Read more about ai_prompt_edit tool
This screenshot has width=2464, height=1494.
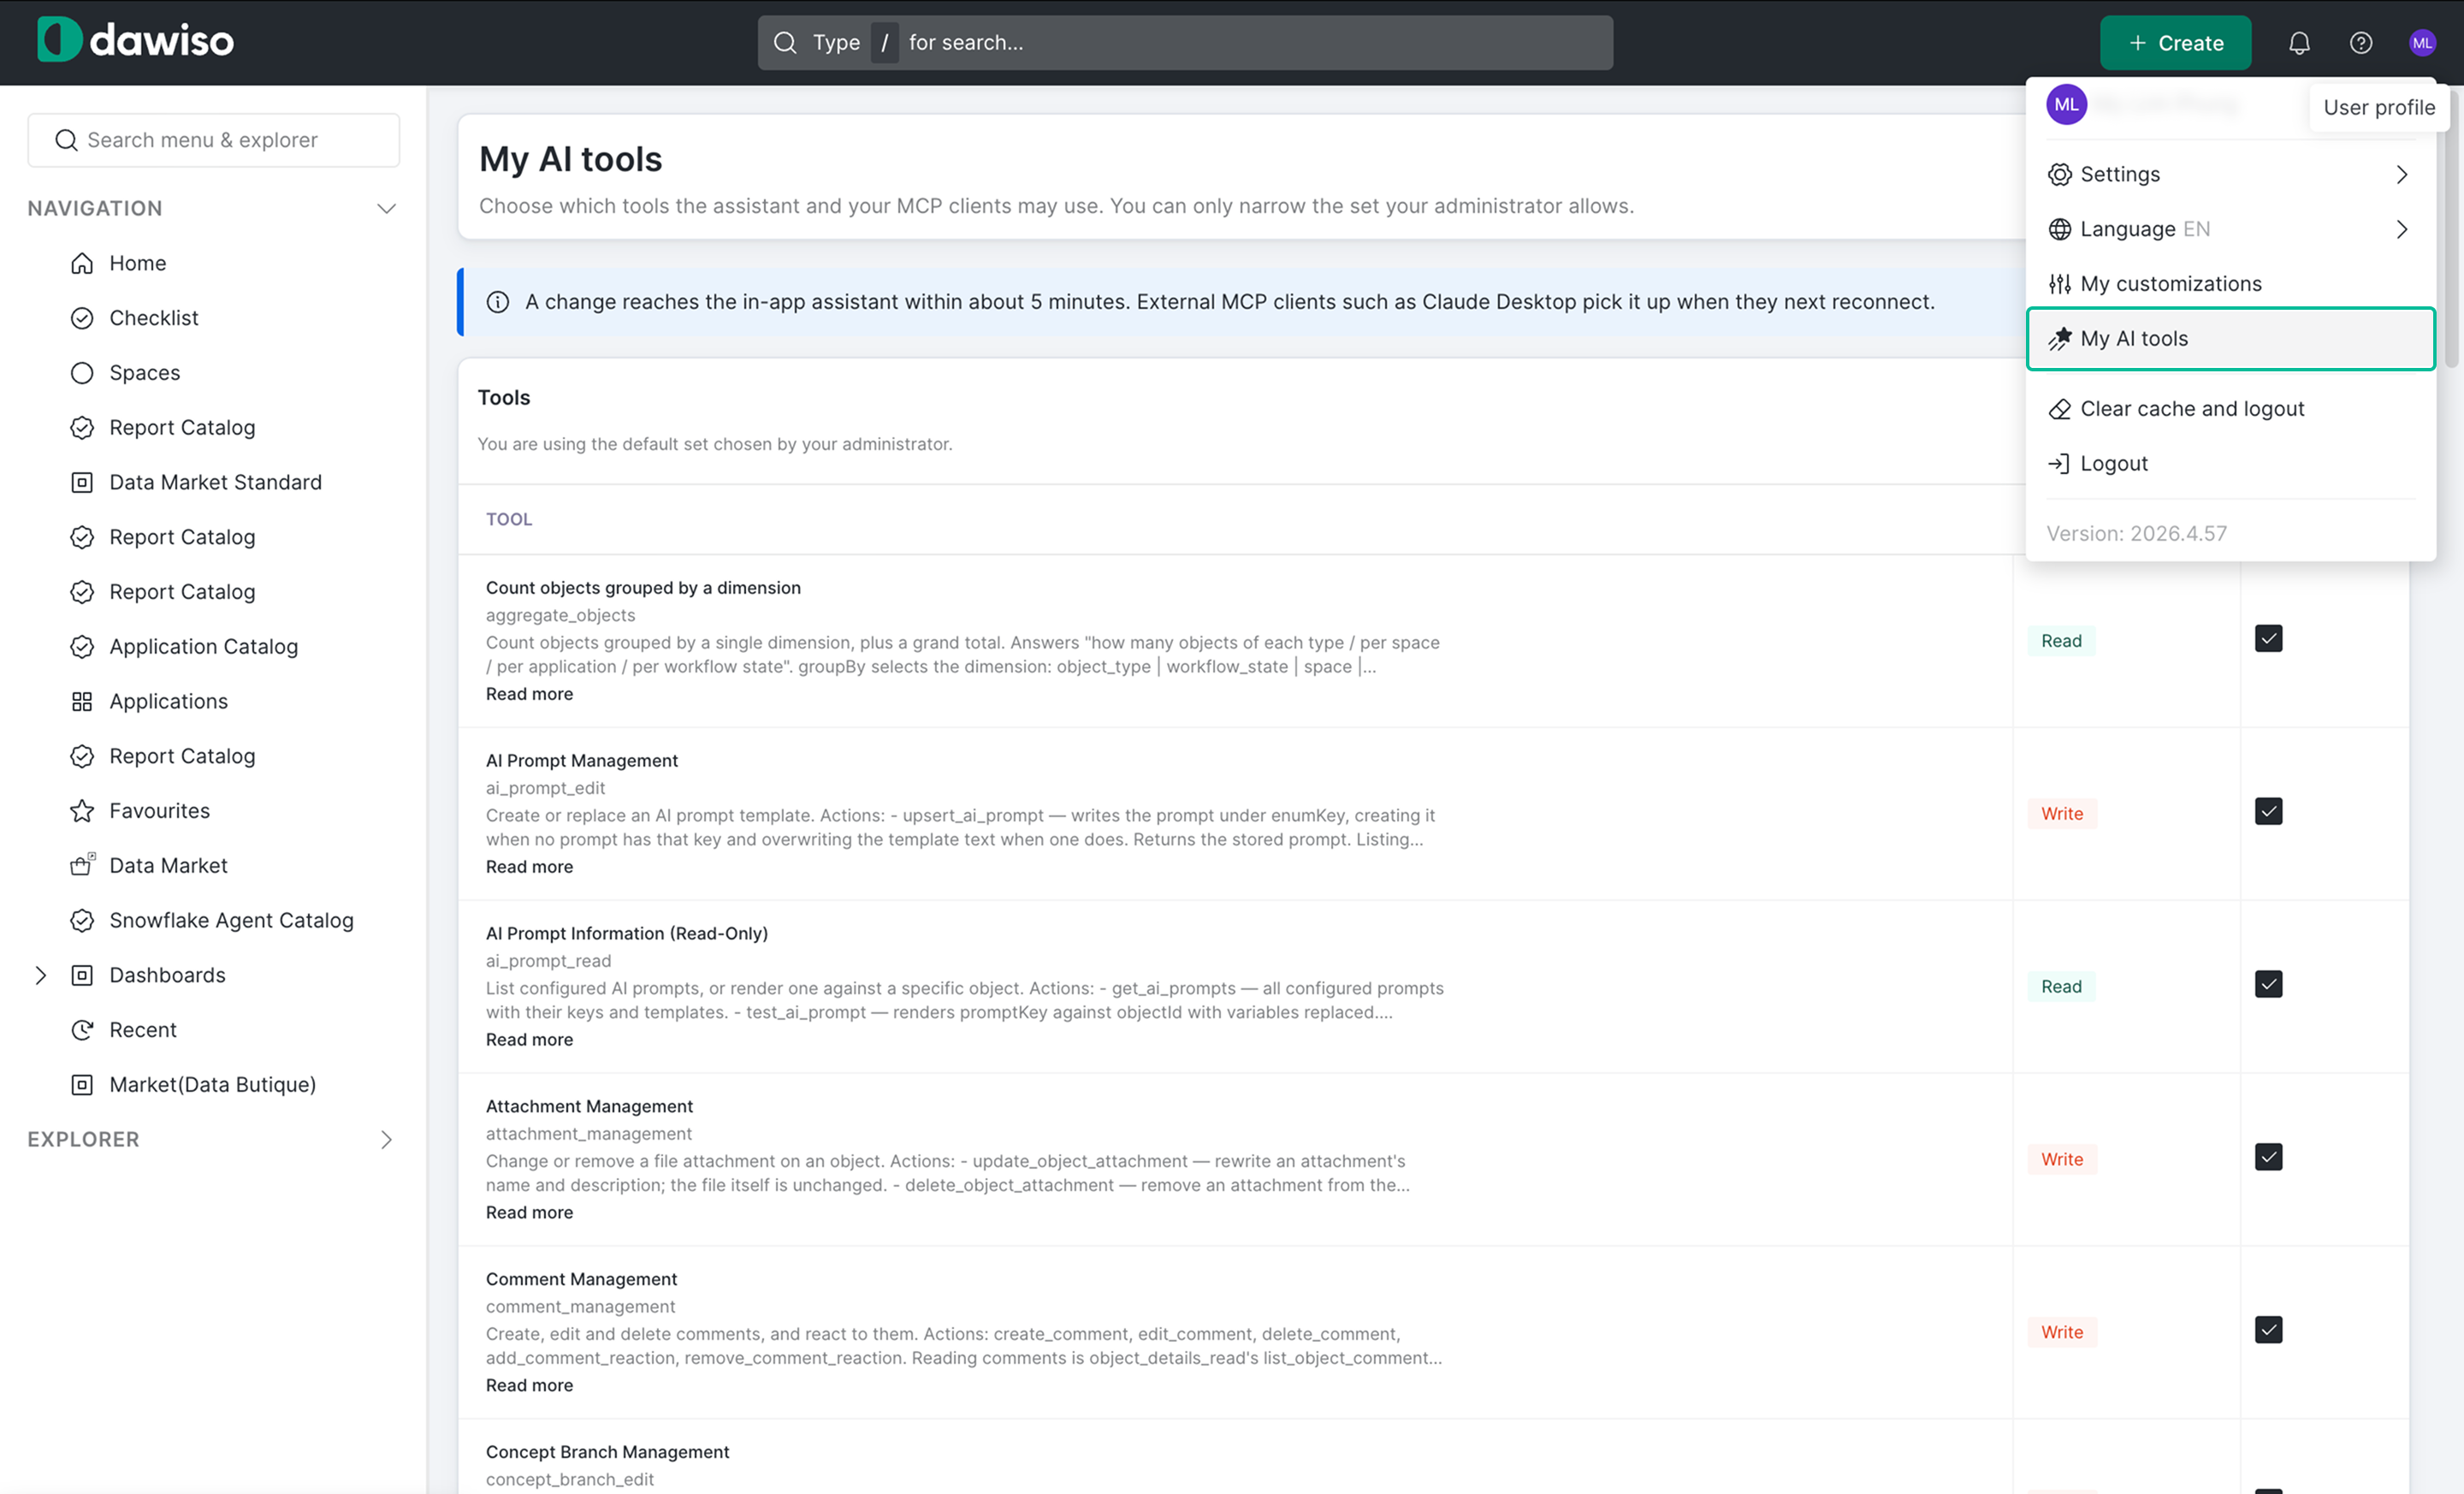point(529,867)
